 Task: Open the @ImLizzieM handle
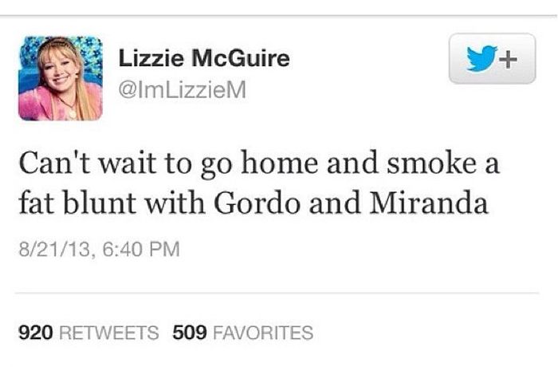click(176, 93)
